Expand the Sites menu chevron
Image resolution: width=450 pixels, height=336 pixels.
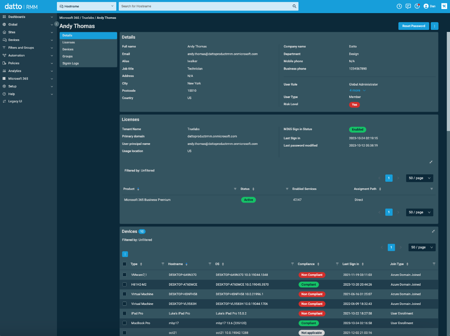pyautogui.click(x=52, y=32)
